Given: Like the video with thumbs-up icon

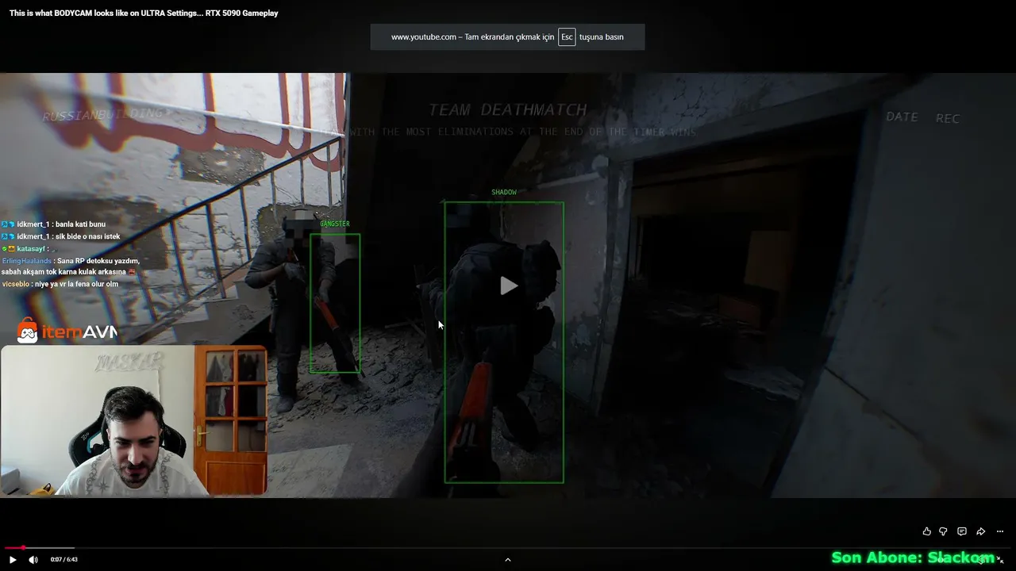Looking at the screenshot, I should point(926,531).
